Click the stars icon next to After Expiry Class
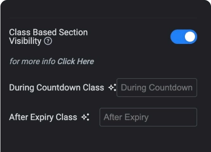Image resolution: width=211 pixels, height=152 pixels. [85, 117]
